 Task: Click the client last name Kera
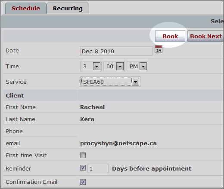pos(87,119)
